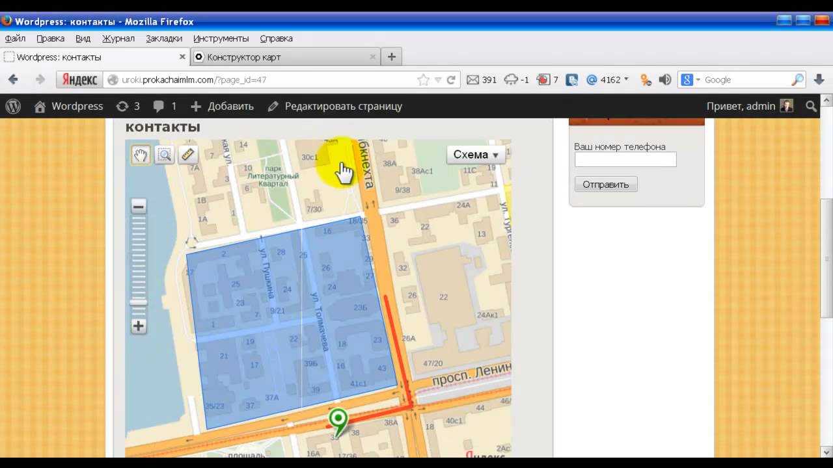Click the URL address field

pyautogui.click(x=267, y=80)
